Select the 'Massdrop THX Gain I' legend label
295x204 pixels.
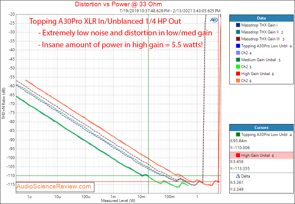pos(259,25)
